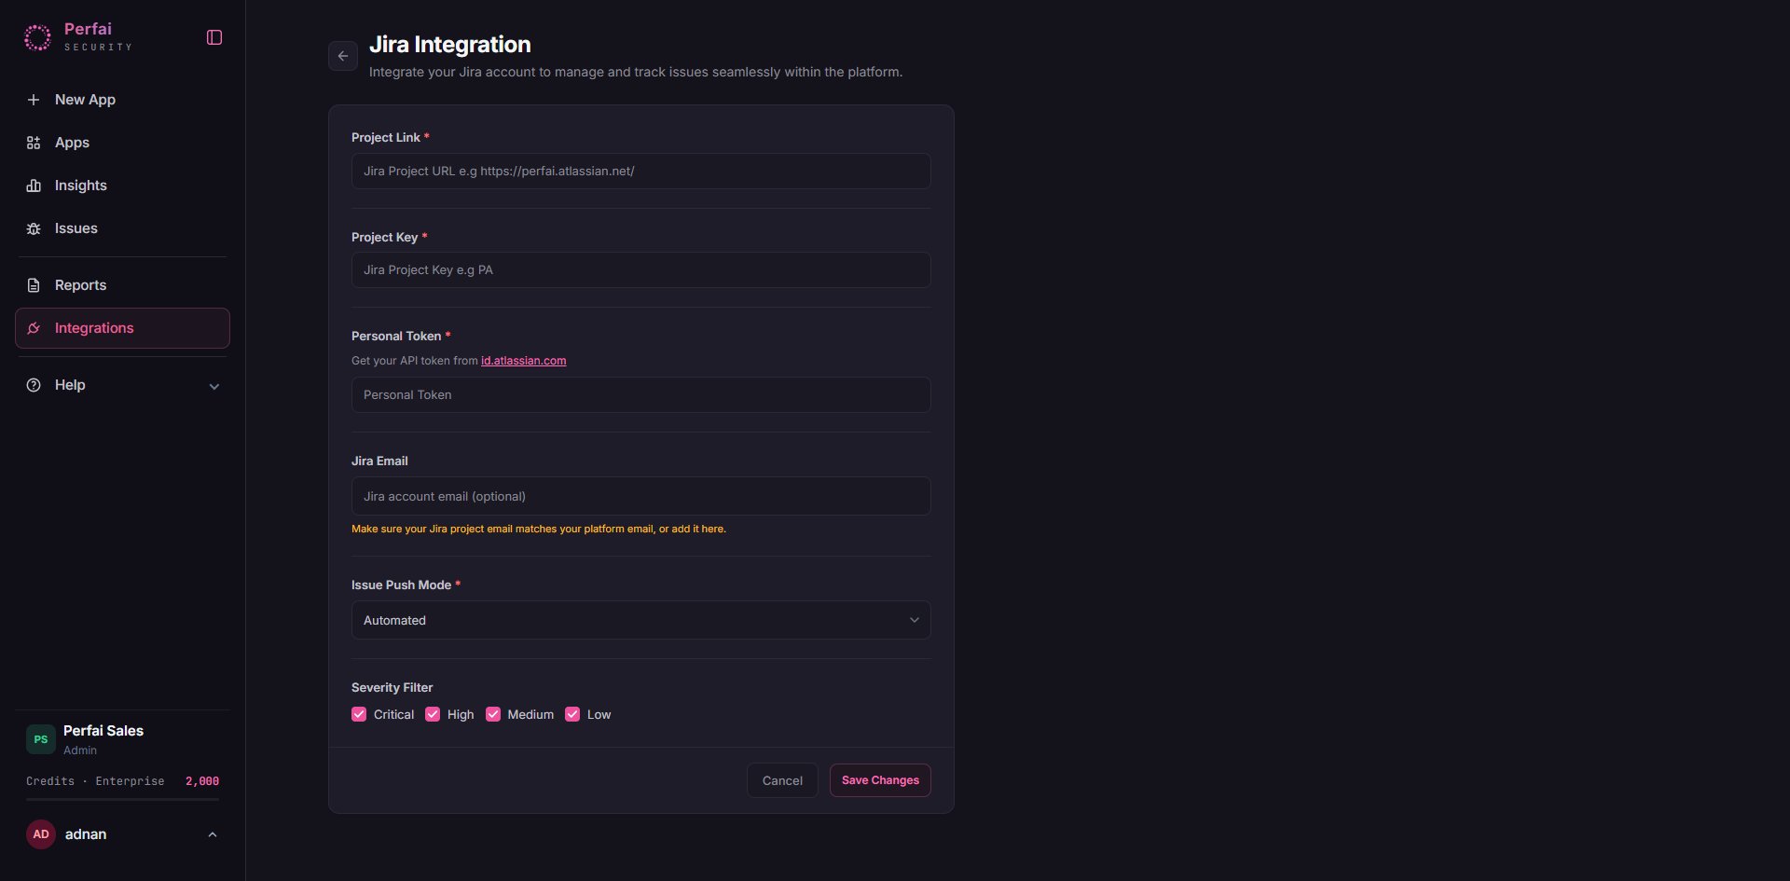Toggle the Low severity checkbox

click(572, 714)
